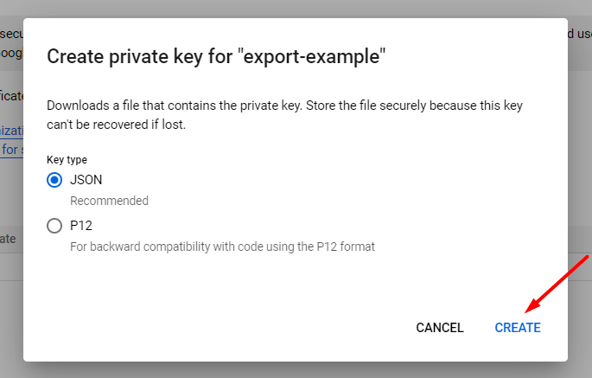Click the "Key type" section label
This screenshot has width=592, height=378.
[x=67, y=160]
